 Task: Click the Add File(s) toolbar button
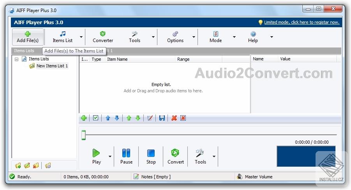pos(28,37)
